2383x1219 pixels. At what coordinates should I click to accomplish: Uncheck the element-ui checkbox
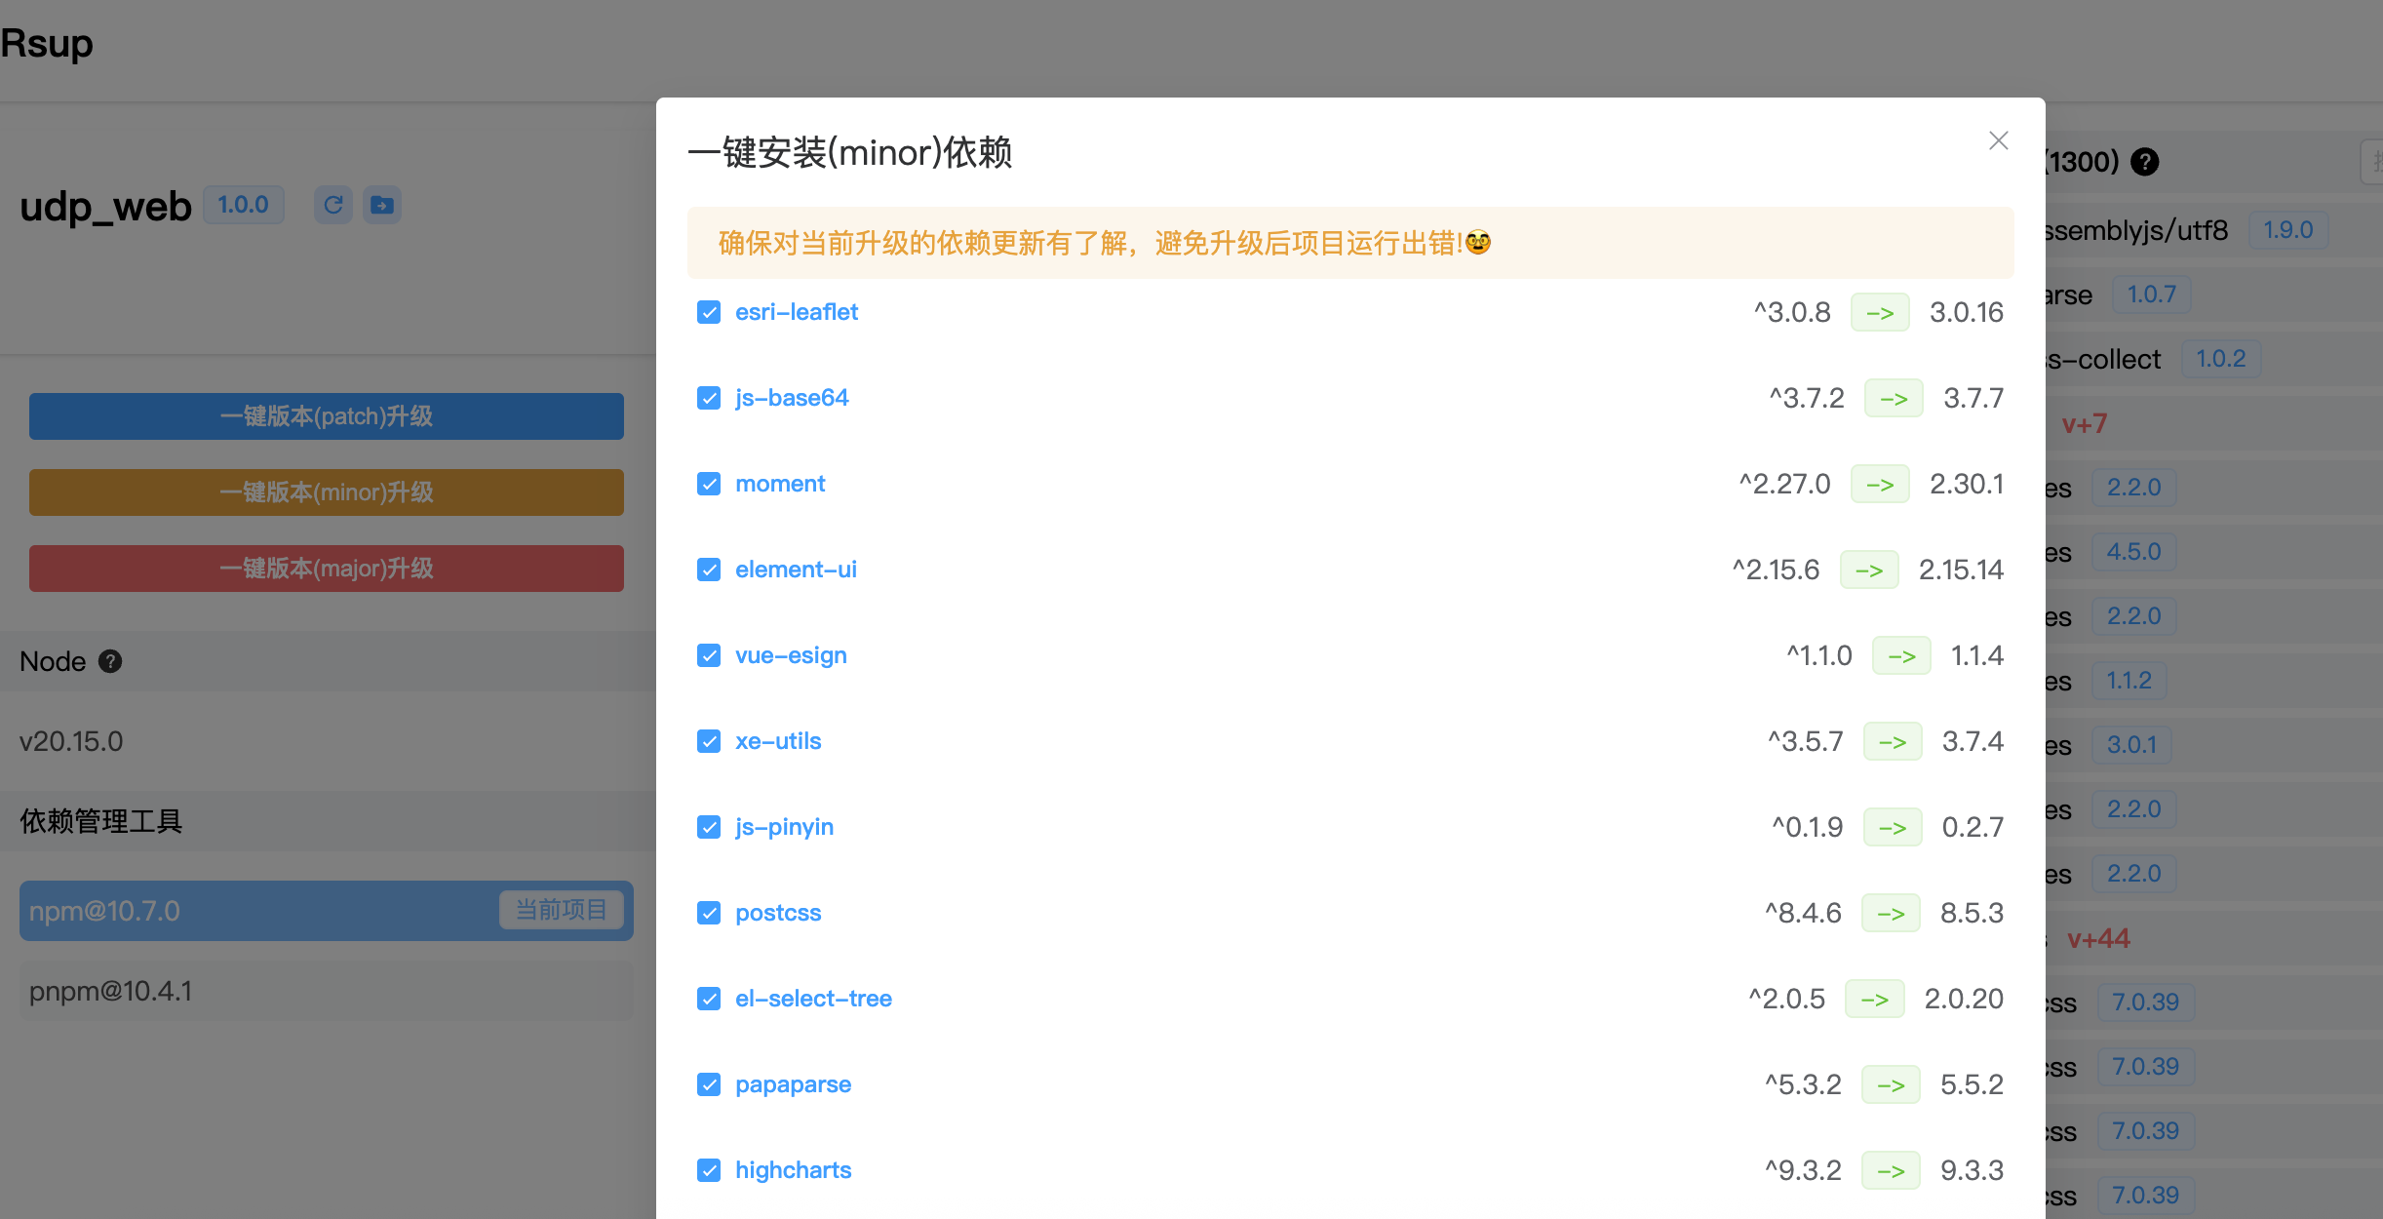pyautogui.click(x=709, y=570)
